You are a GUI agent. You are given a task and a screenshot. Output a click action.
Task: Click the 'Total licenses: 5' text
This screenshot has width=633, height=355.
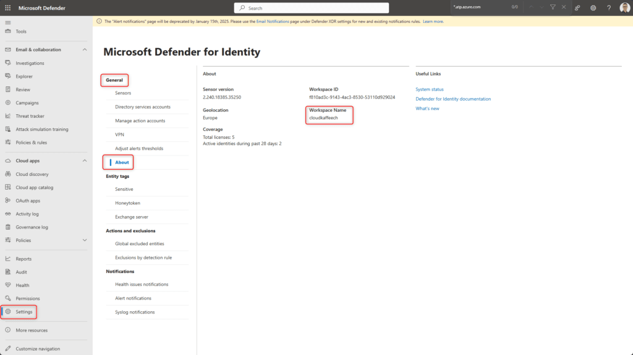click(218, 137)
